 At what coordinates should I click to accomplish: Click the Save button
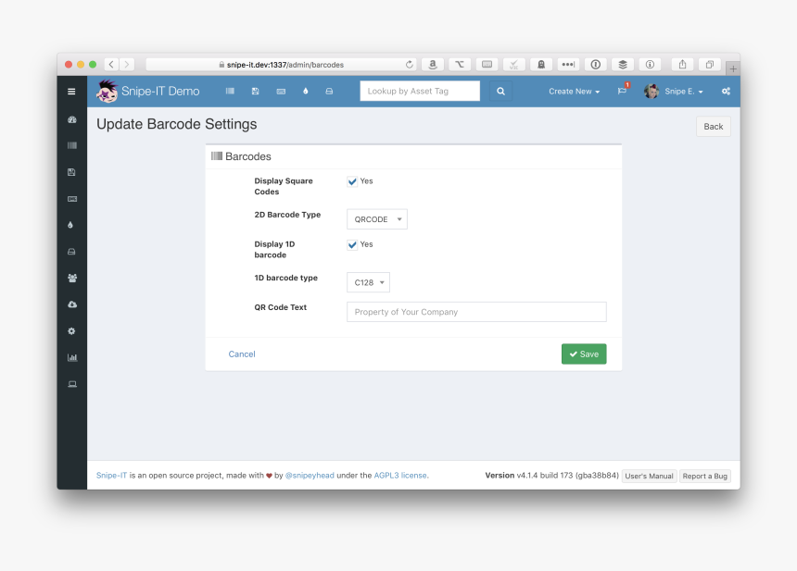point(584,354)
